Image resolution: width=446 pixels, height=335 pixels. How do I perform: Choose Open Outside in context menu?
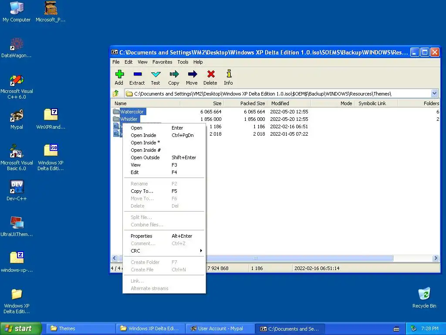pyautogui.click(x=164, y=157)
